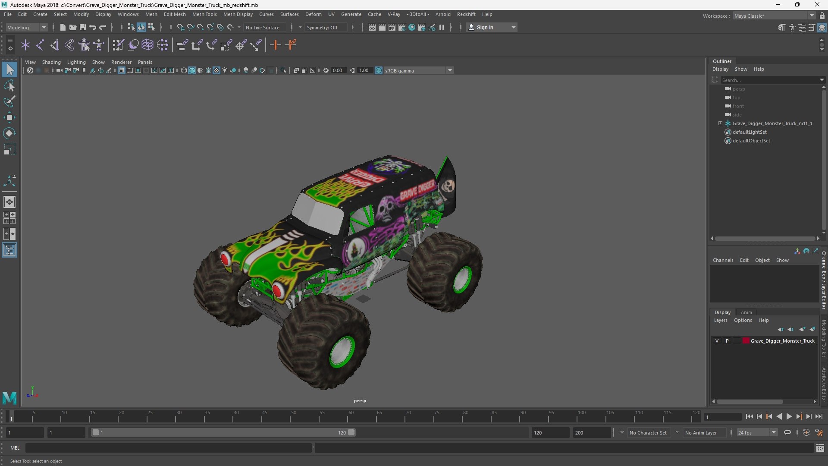The width and height of the screenshot is (828, 466).
Task: Switch to four view panel layout
Action: (x=9, y=218)
